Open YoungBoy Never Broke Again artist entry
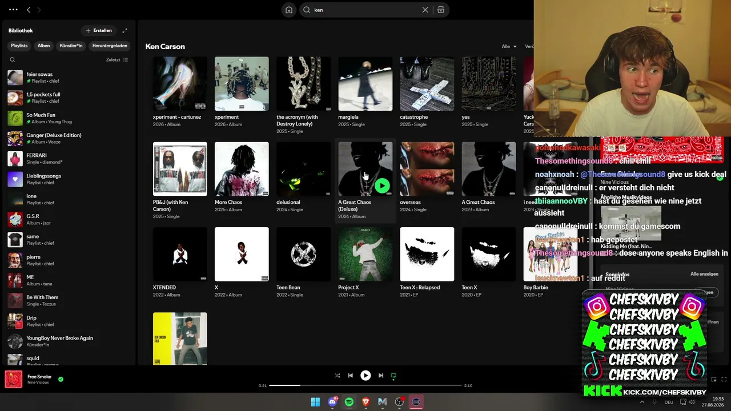Viewport: 731px width, 411px height. click(x=69, y=341)
